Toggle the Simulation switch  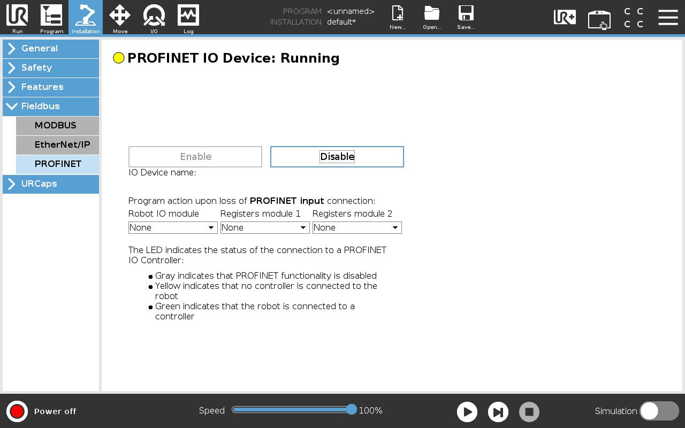tap(659, 411)
